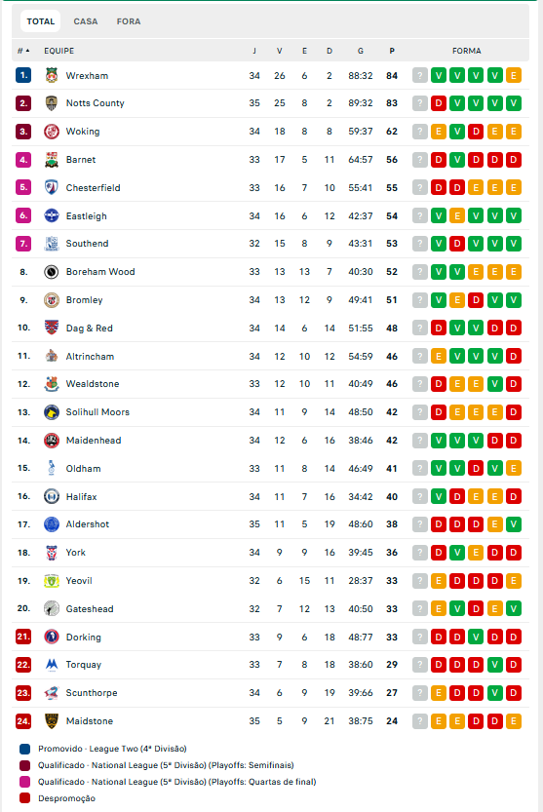Switch to the FORA tab
543x812 pixels.
point(129,21)
